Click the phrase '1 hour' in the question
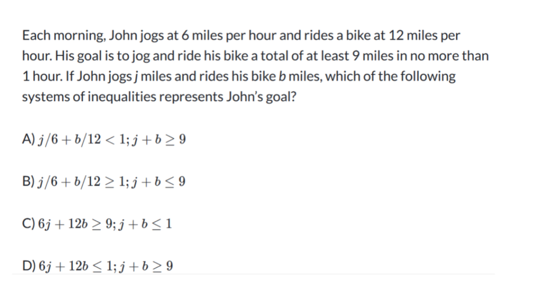547x286 pixels. 42,76
